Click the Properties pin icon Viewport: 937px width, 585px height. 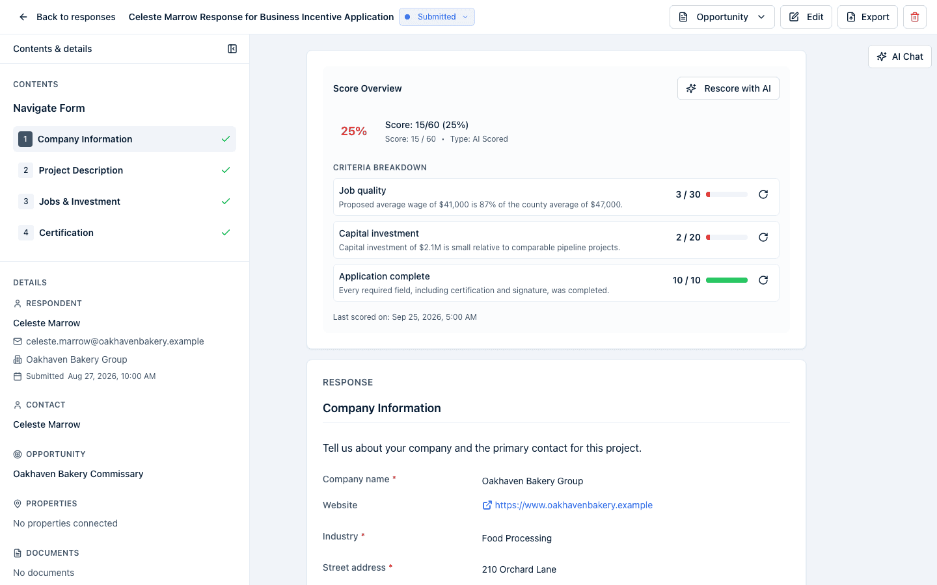(x=18, y=504)
